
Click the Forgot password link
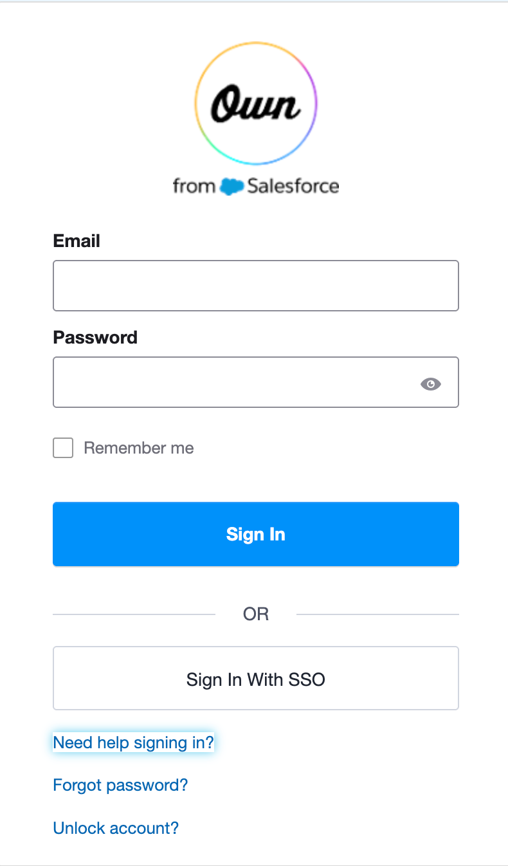(120, 785)
